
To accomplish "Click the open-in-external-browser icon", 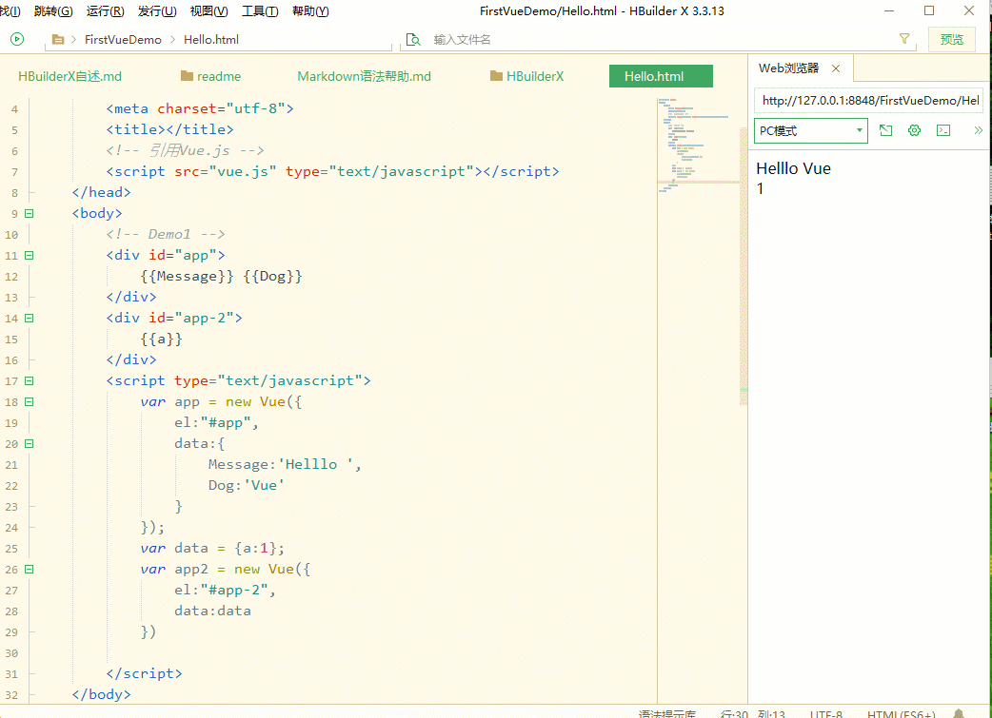I will point(885,130).
